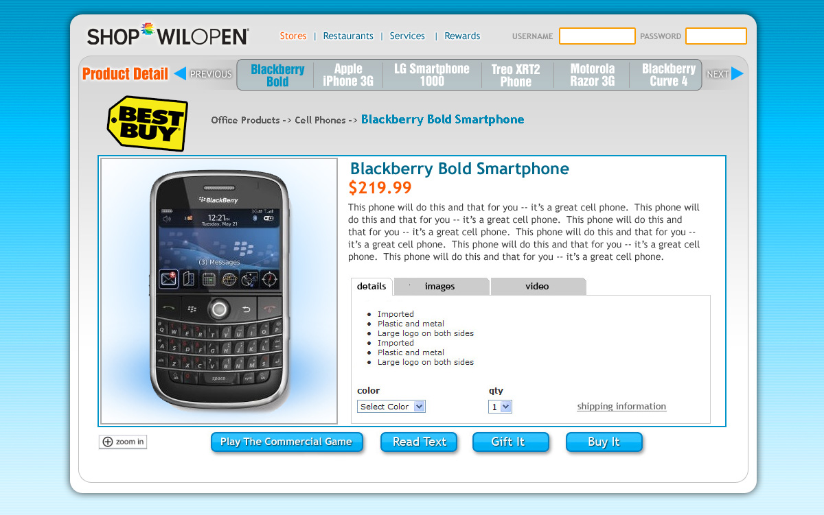
Task: Select the details tab
Action: [371, 287]
